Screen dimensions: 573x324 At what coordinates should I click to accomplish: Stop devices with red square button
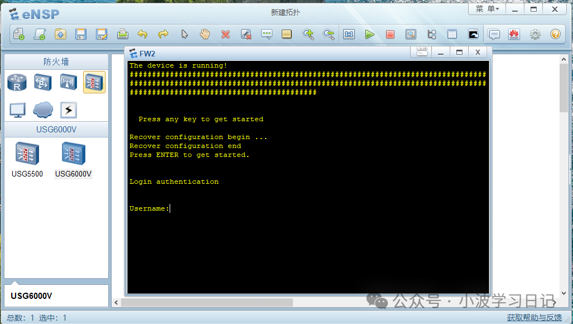391,35
